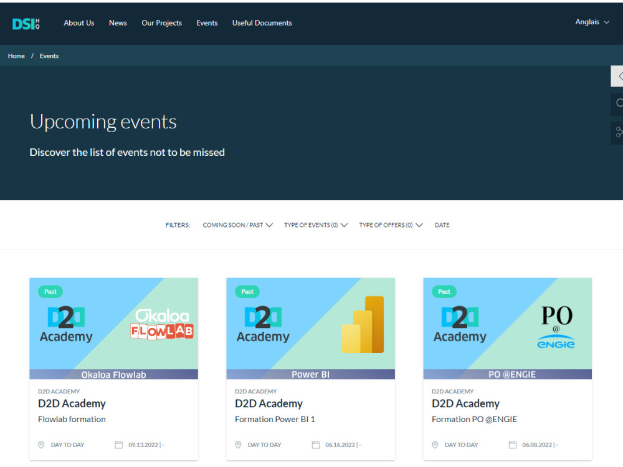Screen dimensions: 623x467
Task: Click DAY TO DAY on PO @ENGIE card
Action: point(461,445)
